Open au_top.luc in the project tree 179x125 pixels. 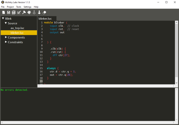17,28
